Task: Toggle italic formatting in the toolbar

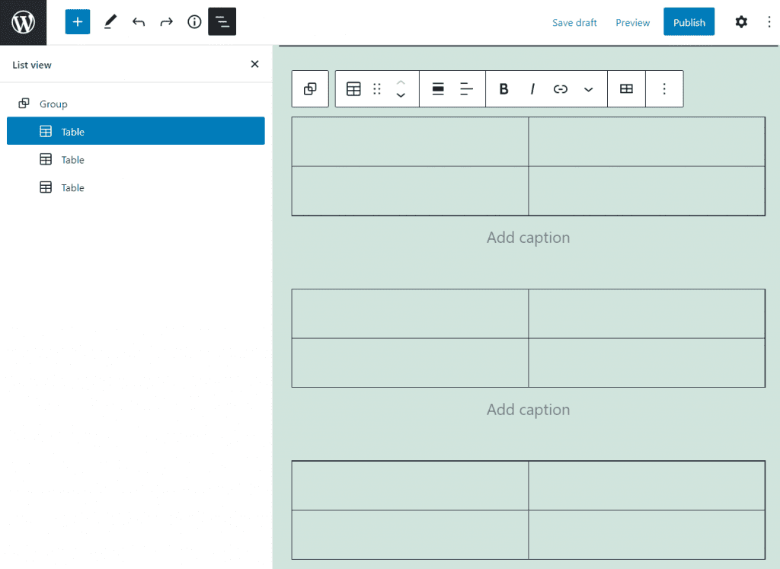Action: coord(532,88)
